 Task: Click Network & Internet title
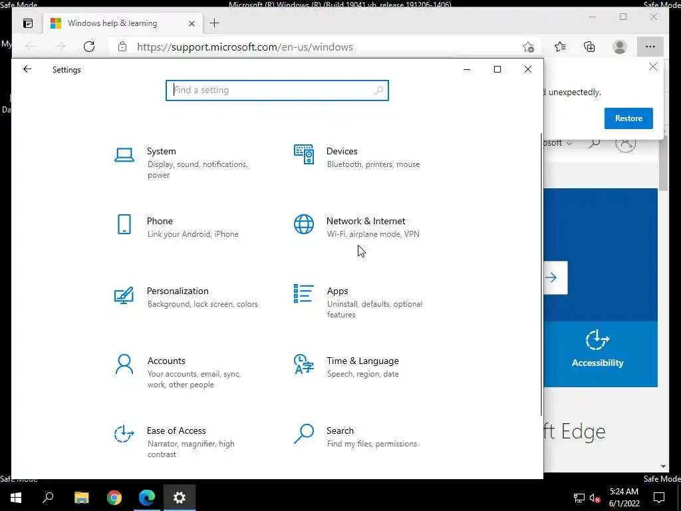click(x=366, y=221)
